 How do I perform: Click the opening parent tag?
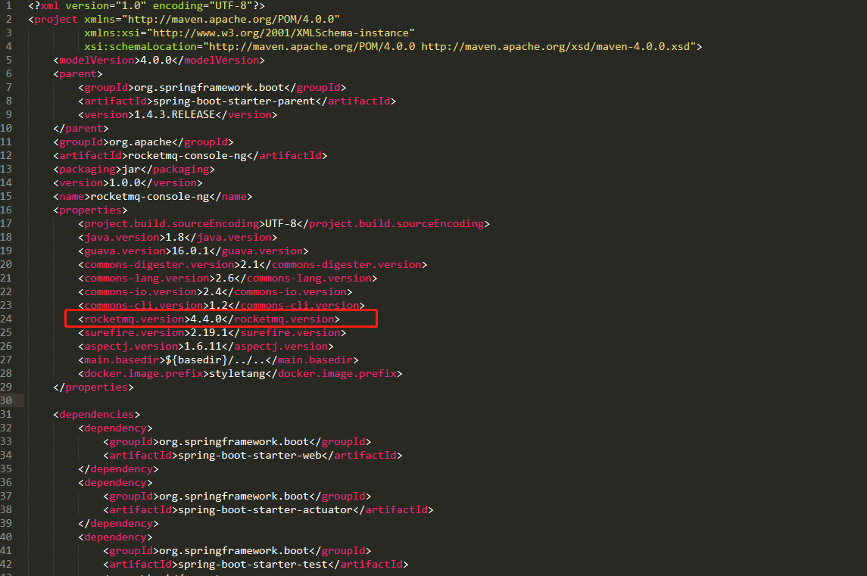pyautogui.click(x=78, y=74)
